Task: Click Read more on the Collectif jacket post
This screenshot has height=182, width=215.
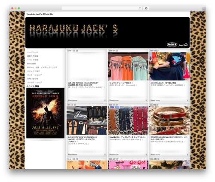Action: 73,154
